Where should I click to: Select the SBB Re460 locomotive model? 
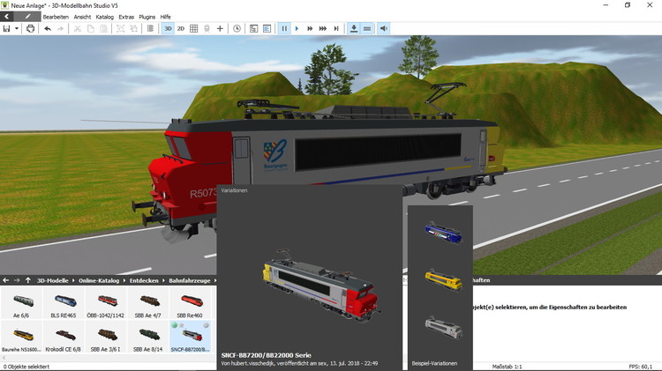coord(190,303)
